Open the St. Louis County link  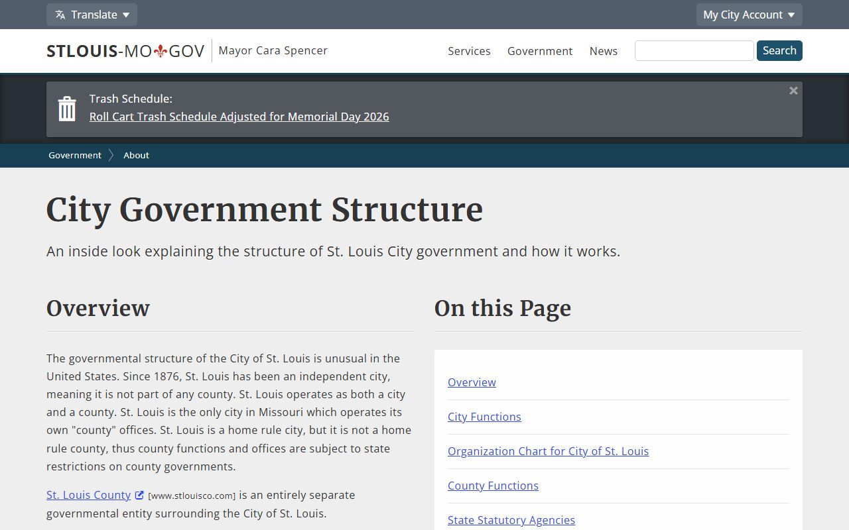(88, 495)
